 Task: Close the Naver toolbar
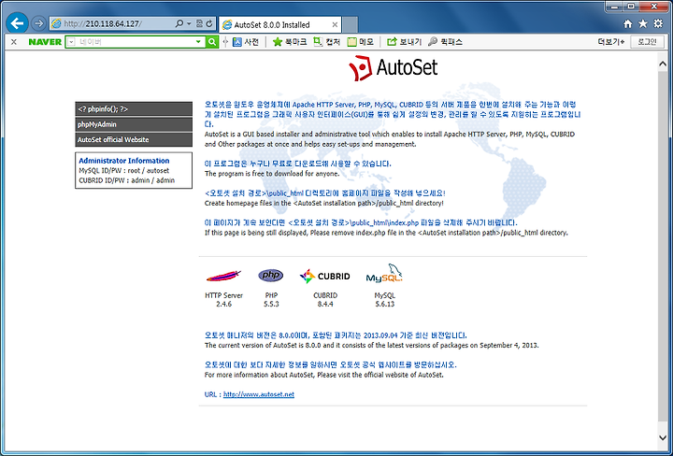14,42
